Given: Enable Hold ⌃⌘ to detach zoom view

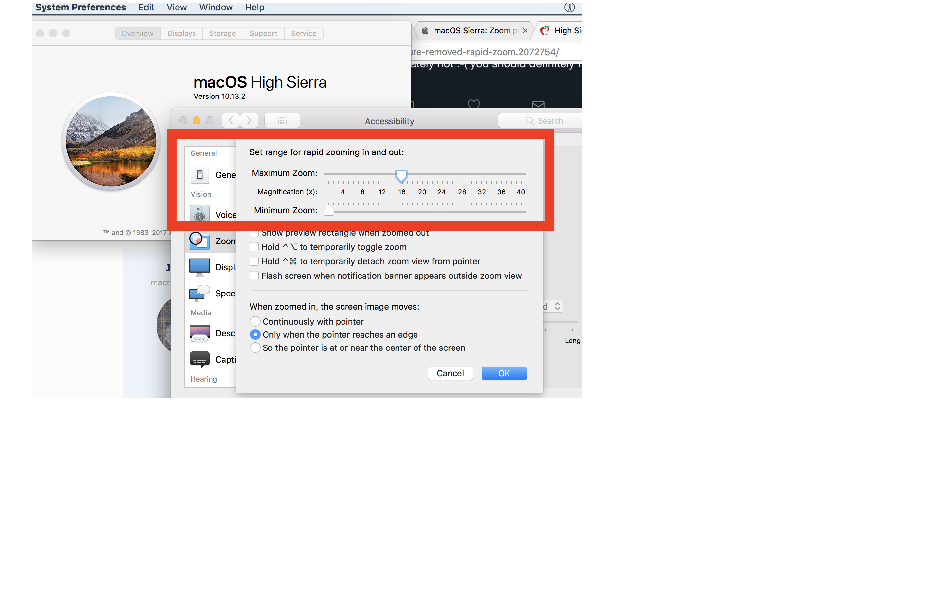Looking at the screenshot, I should click(254, 261).
